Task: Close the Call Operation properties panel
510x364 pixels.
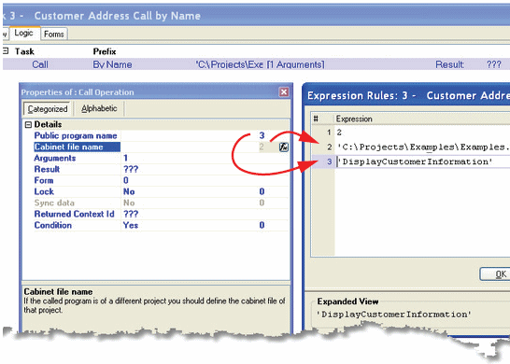Action: [x=284, y=92]
